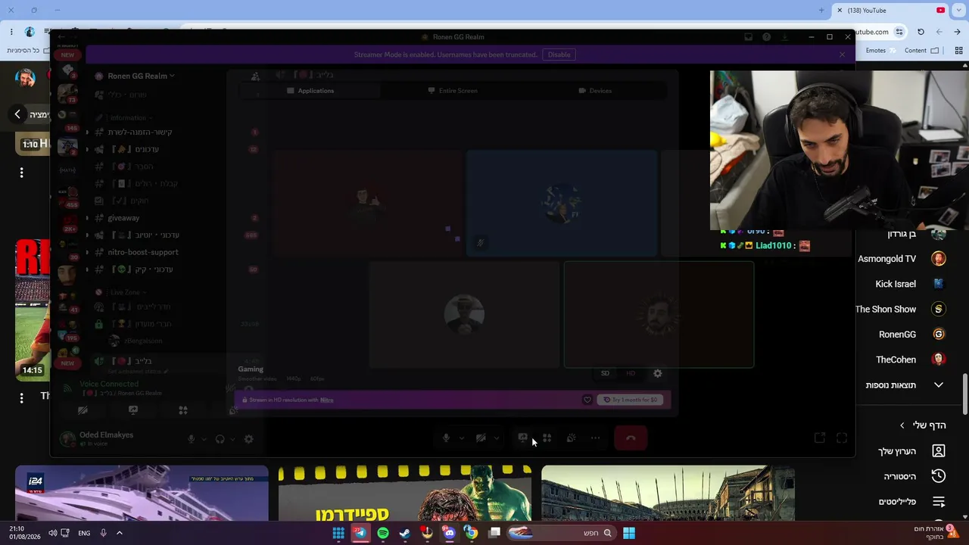Click the Share Your Screen icon in call bar
Image resolution: width=969 pixels, height=545 pixels.
[x=522, y=438]
